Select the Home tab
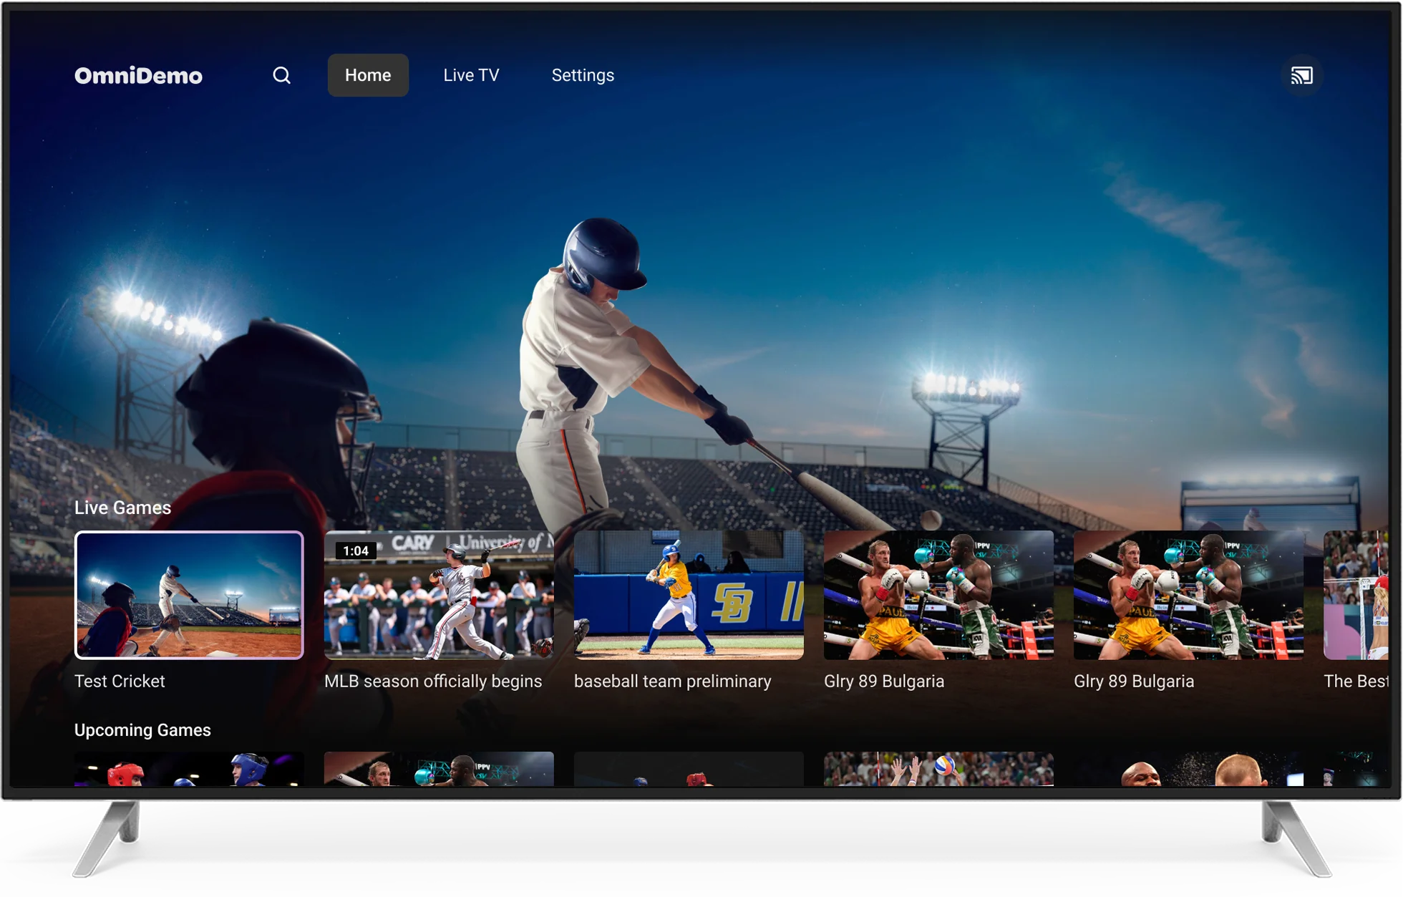 pos(368,75)
